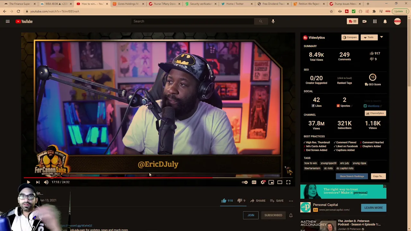Open the account avatar menu
Viewport: 411px width, 231px height.
pyautogui.click(x=398, y=21)
